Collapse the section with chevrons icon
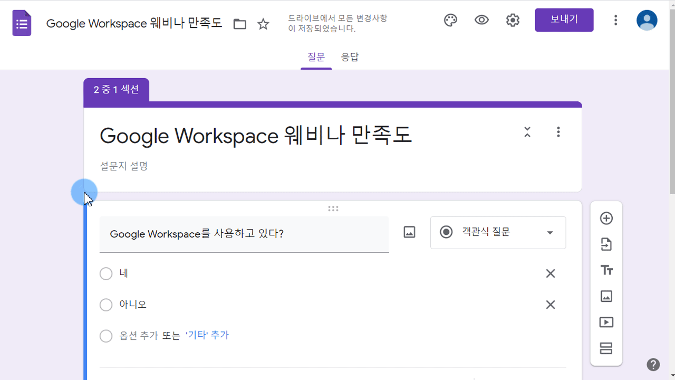This screenshot has width=675, height=380. [x=527, y=132]
